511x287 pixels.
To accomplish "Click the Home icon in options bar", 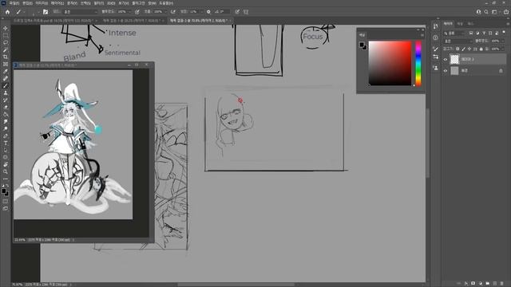I will pos(7,12).
